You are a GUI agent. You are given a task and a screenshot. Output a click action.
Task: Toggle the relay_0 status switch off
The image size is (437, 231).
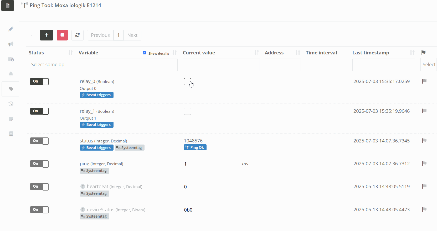pyautogui.click(x=39, y=81)
